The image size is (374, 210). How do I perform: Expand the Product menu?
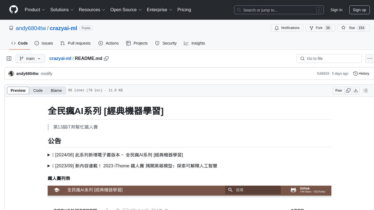coord(35,10)
